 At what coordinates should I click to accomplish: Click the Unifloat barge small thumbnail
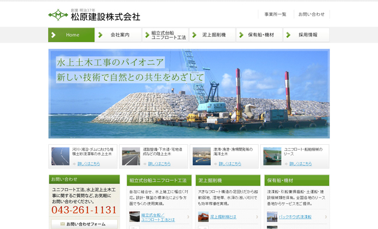(x=134, y=217)
